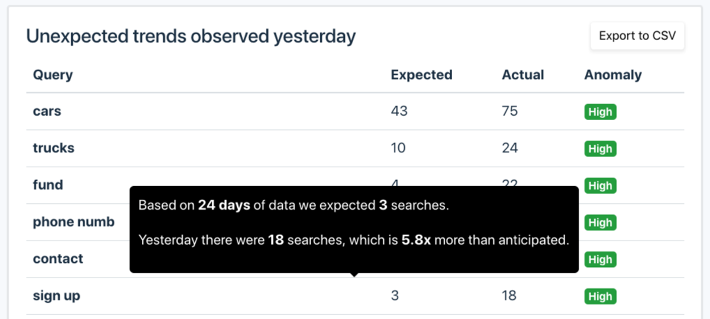The width and height of the screenshot is (710, 319).
Task: Click the High badge for cars
Action: tap(601, 112)
